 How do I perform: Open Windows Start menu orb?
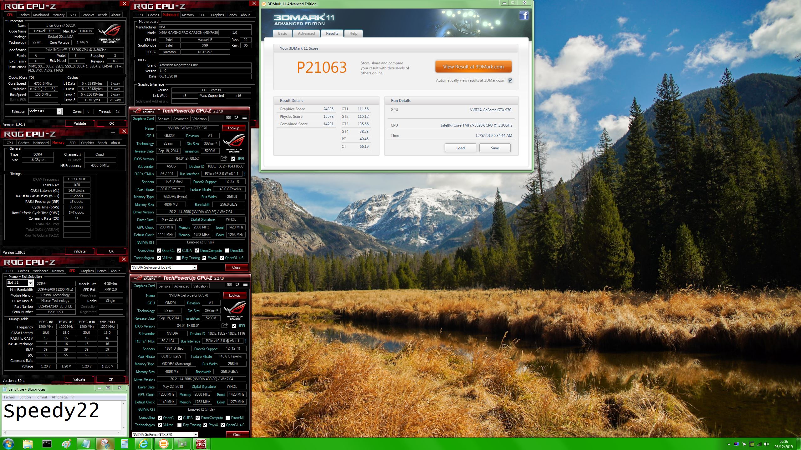8,444
